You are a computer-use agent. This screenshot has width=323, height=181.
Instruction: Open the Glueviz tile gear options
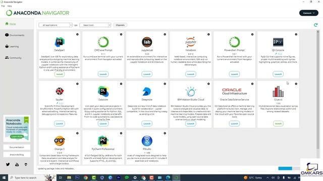point(296,84)
